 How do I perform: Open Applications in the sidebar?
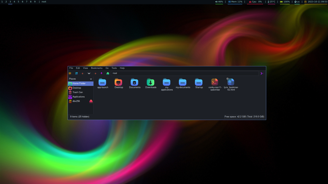click(x=81, y=97)
